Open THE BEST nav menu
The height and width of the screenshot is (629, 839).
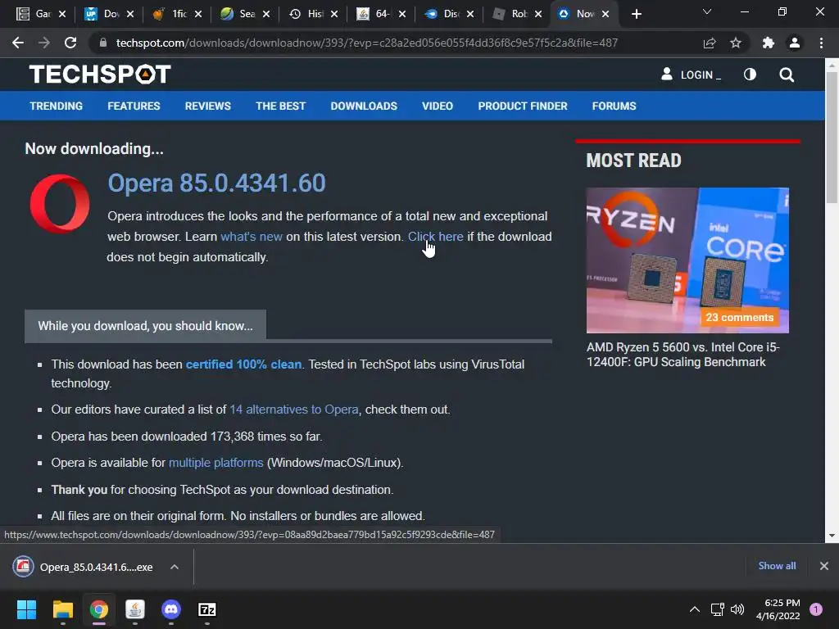pyautogui.click(x=280, y=106)
